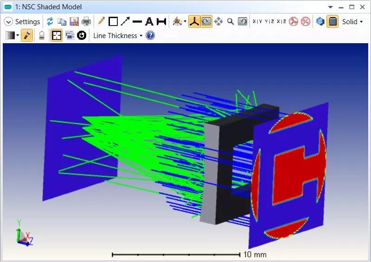Open the window options arrow in title bar
The image size is (371, 262).
330,7
